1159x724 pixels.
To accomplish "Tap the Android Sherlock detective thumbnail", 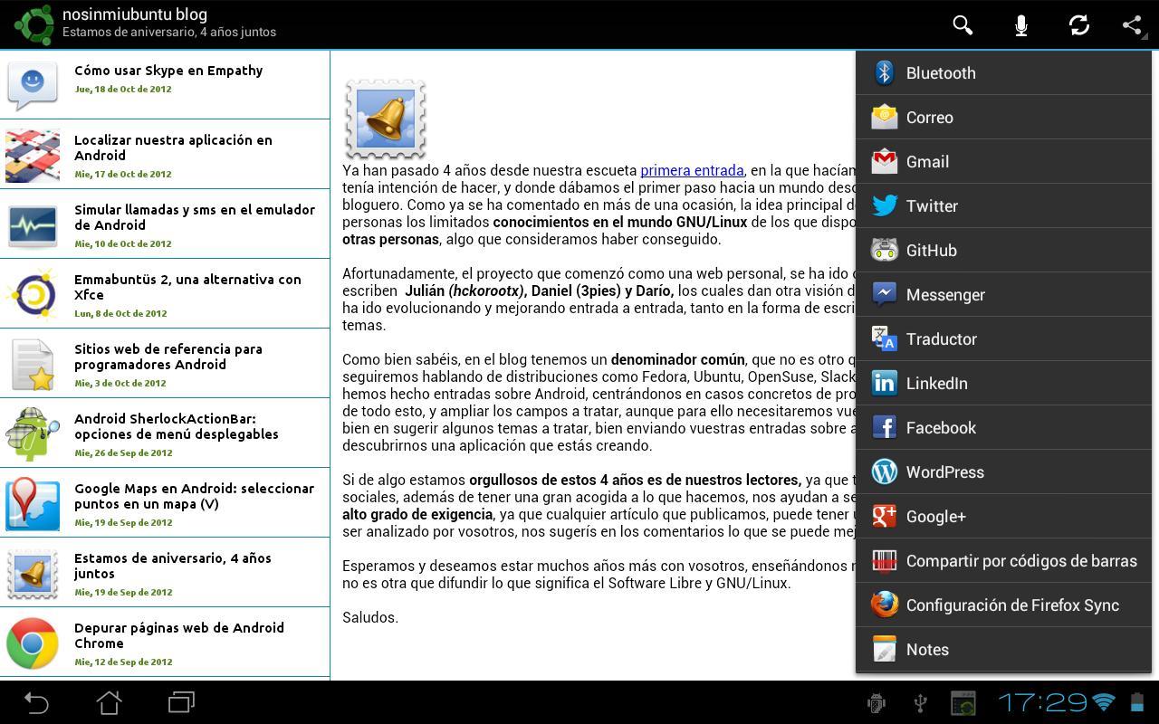I will coord(33,433).
